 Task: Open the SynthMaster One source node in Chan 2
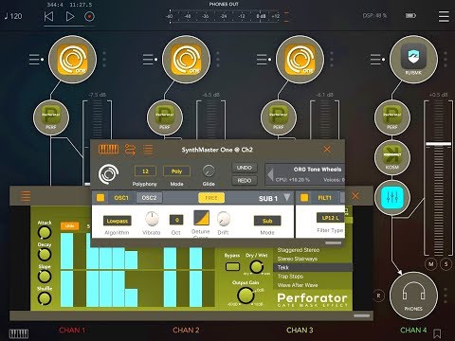click(186, 60)
